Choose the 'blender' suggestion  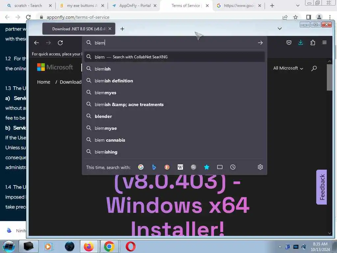pos(174,116)
